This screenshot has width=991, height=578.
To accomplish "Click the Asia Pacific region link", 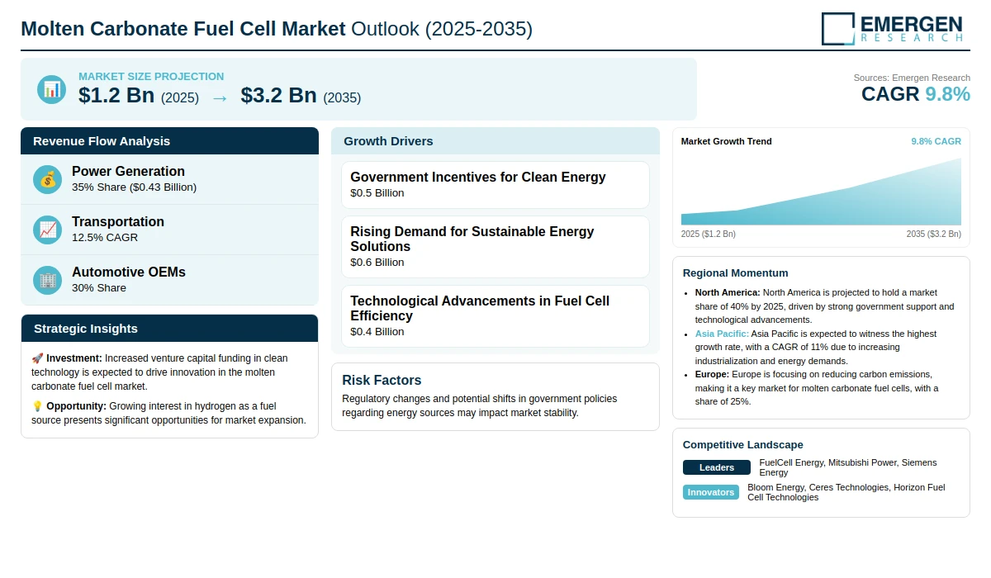I will [722, 334].
